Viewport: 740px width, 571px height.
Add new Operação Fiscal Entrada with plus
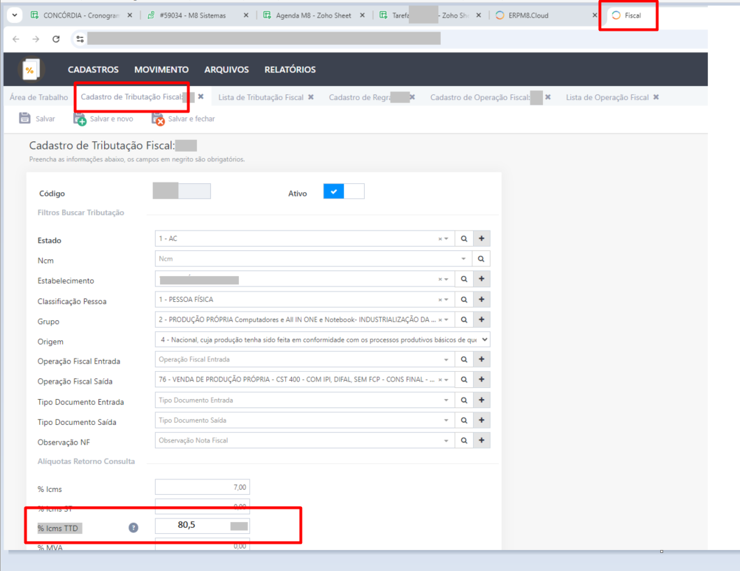click(x=481, y=360)
